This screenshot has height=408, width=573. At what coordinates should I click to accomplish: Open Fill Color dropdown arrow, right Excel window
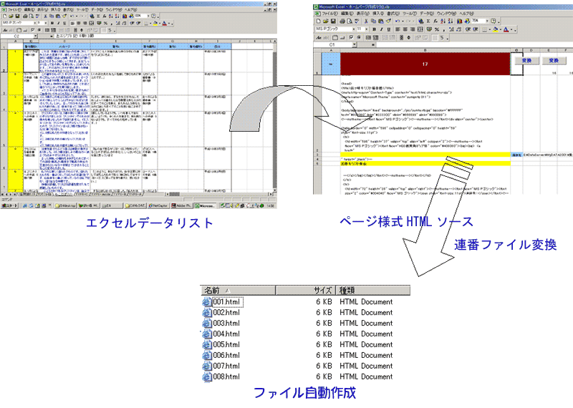click(x=501, y=29)
